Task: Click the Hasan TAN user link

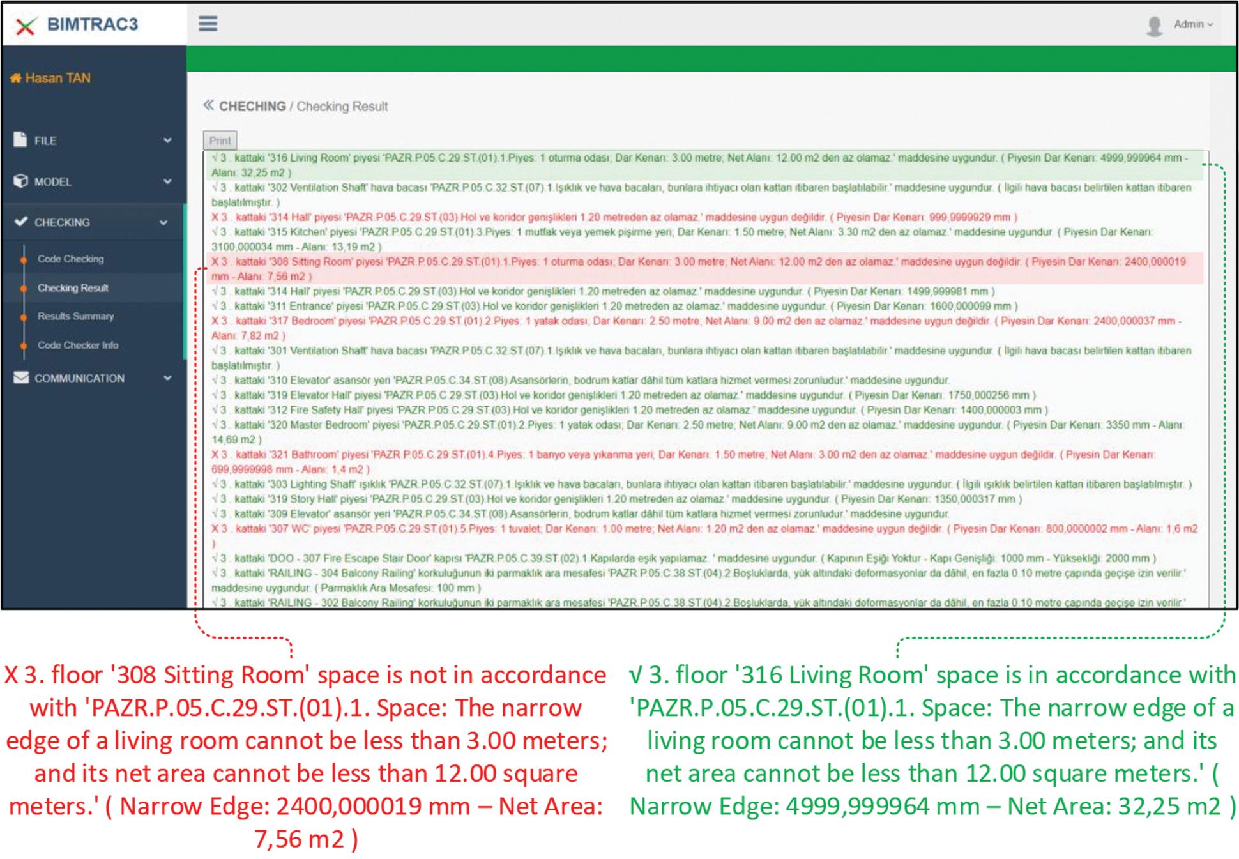Action: tap(57, 79)
